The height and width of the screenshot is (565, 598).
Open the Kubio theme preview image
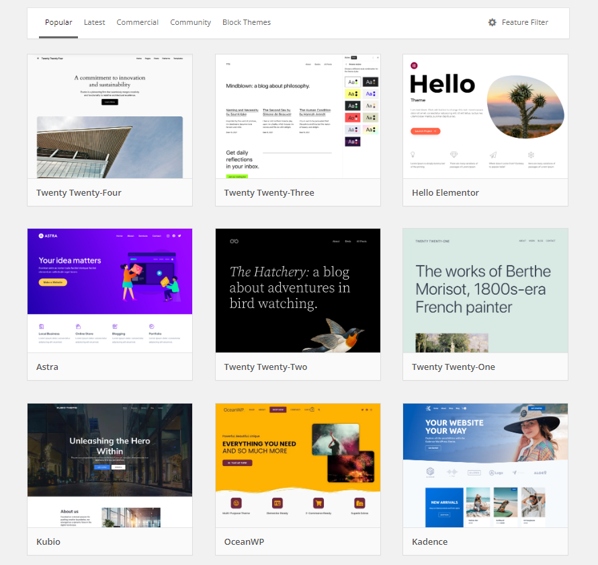[x=110, y=465]
